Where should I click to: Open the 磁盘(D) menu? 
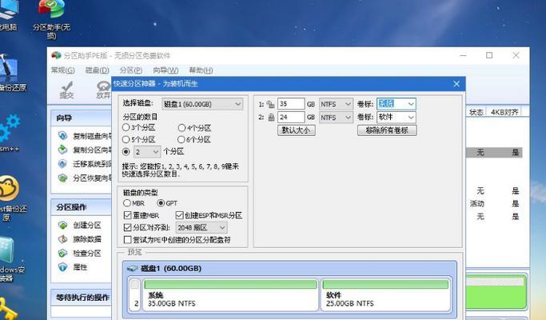[x=98, y=70]
